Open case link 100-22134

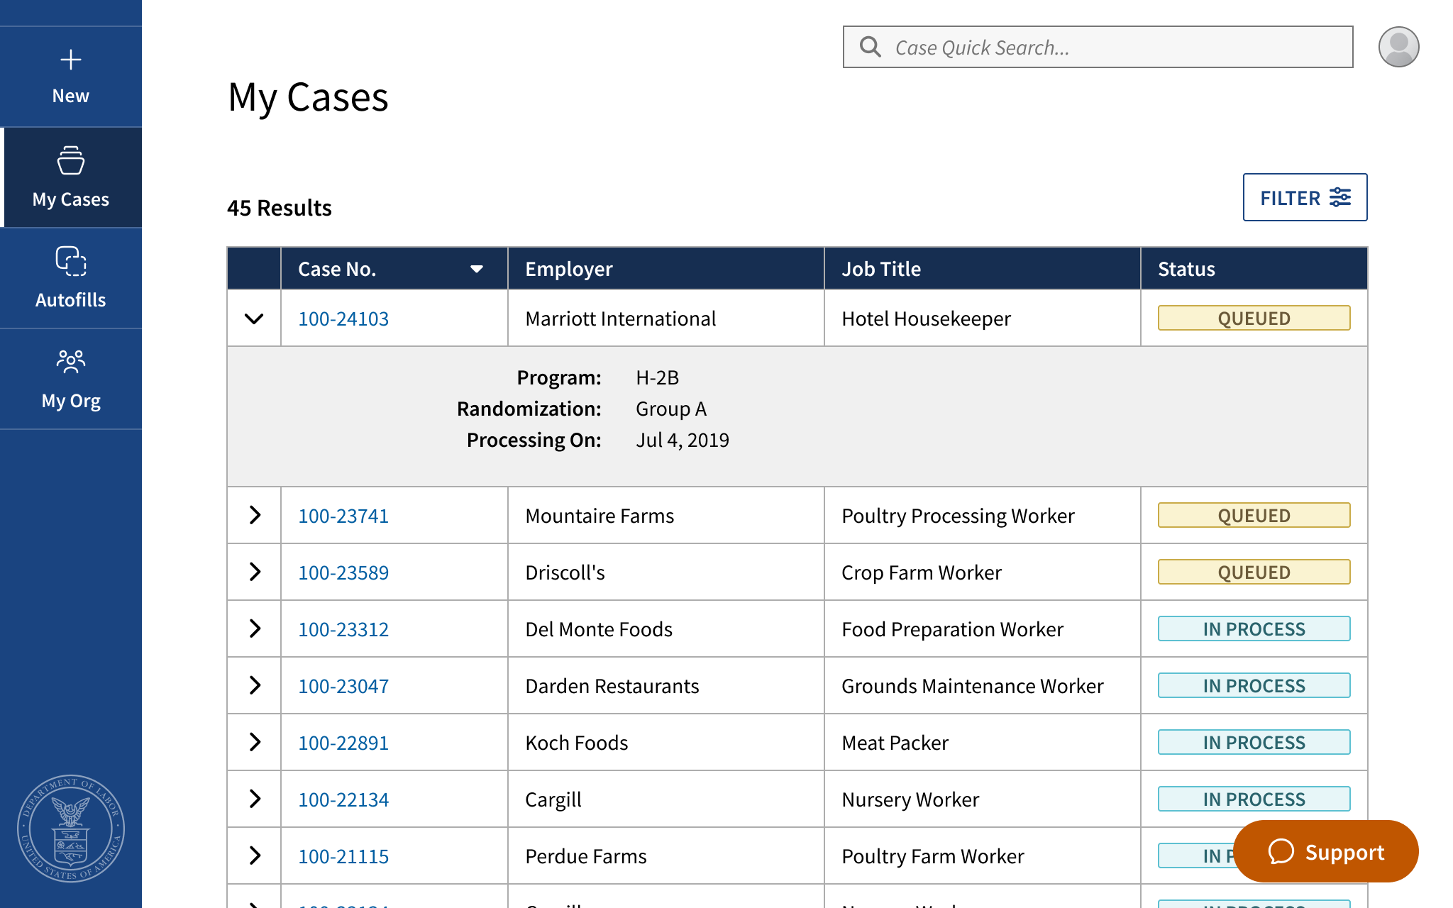(343, 799)
